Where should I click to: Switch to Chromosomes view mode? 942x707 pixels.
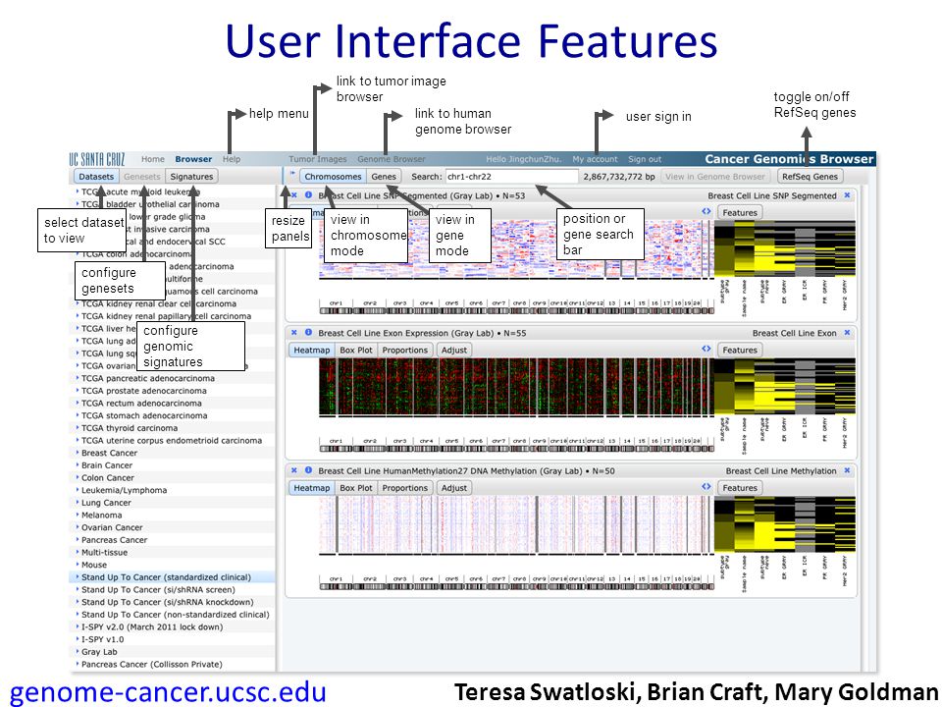[x=333, y=176]
